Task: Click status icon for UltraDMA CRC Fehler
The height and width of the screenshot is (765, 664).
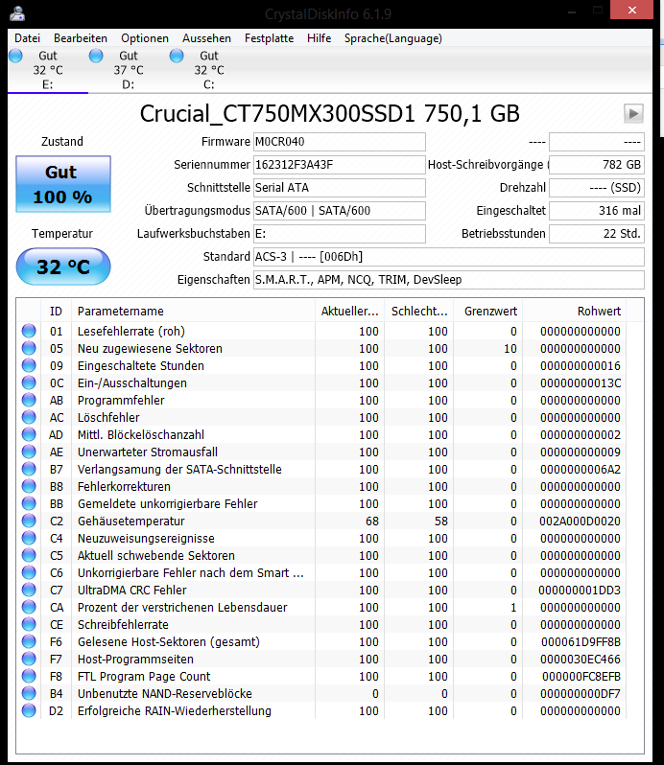Action: 29,590
